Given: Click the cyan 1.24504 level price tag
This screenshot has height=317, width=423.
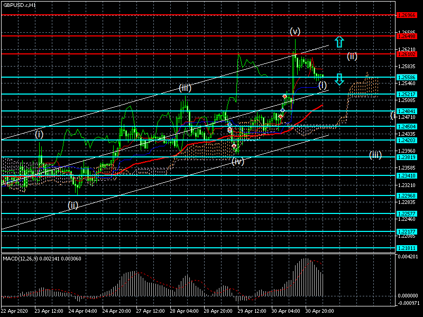Looking at the screenshot, I should coord(407,126).
